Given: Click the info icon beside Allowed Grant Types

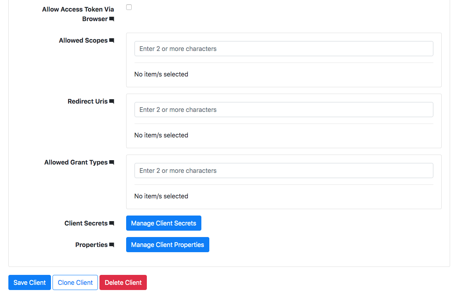Looking at the screenshot, I should (112, 162).
